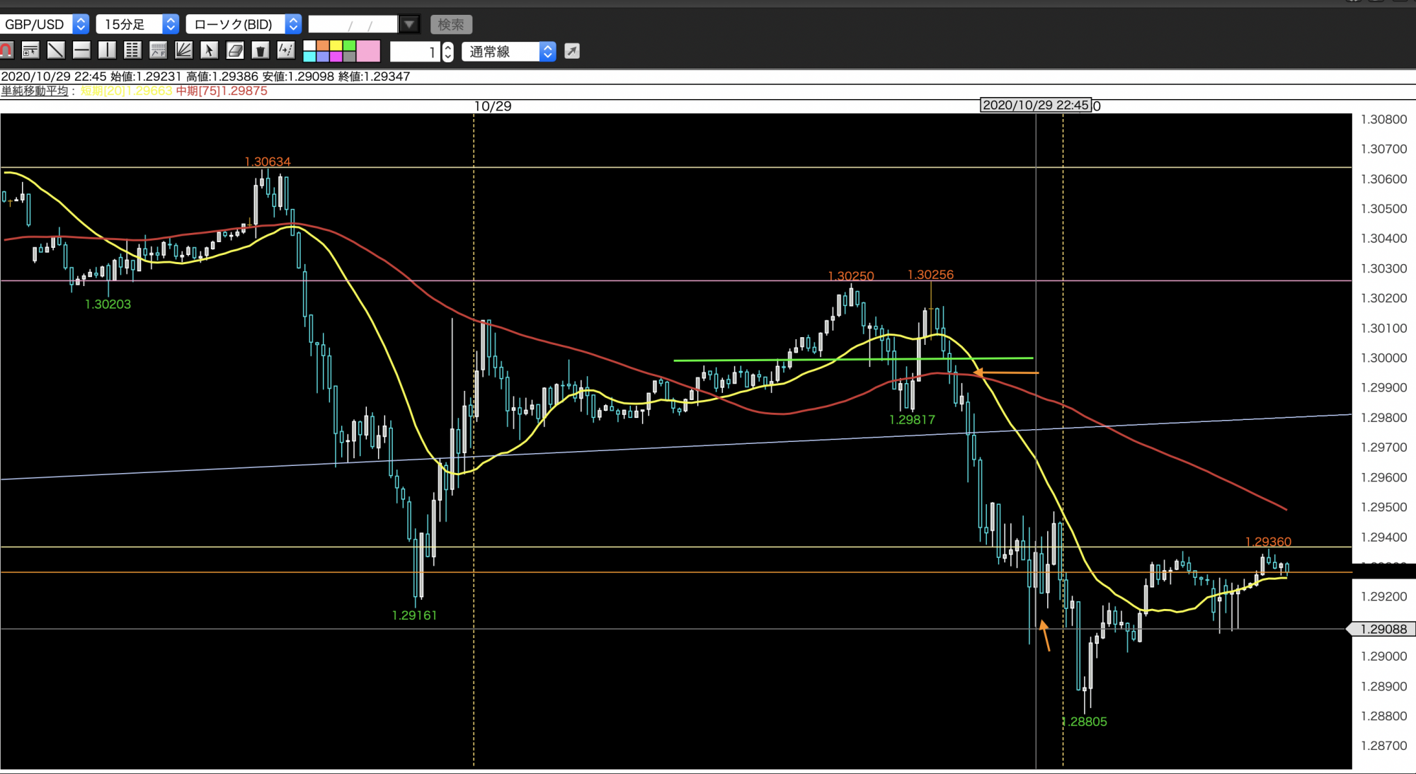Pick the green color swatch
The height and width of the screenshot is (774, 1416).
pos(349,45)
